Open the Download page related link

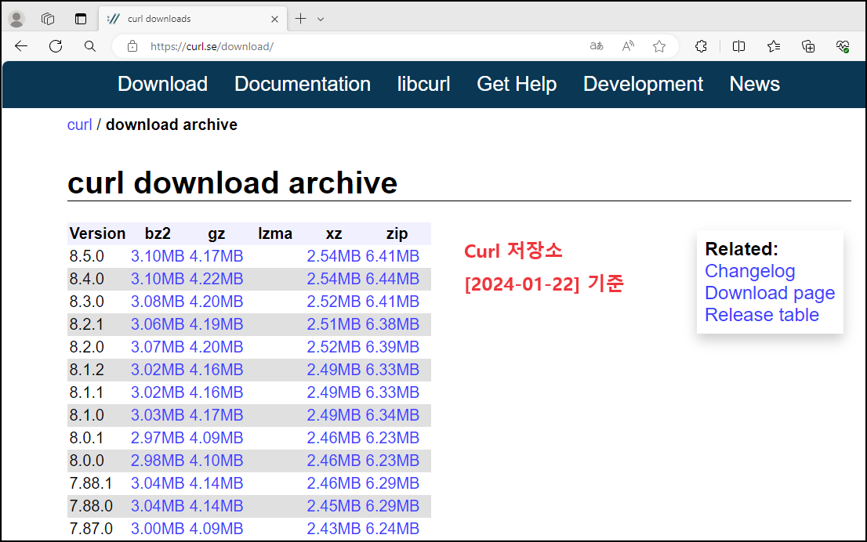click(x=770, y=293)
